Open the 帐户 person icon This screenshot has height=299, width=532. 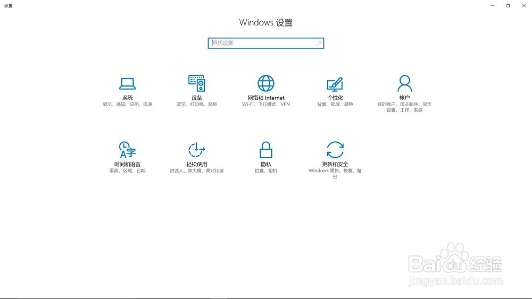404,83
